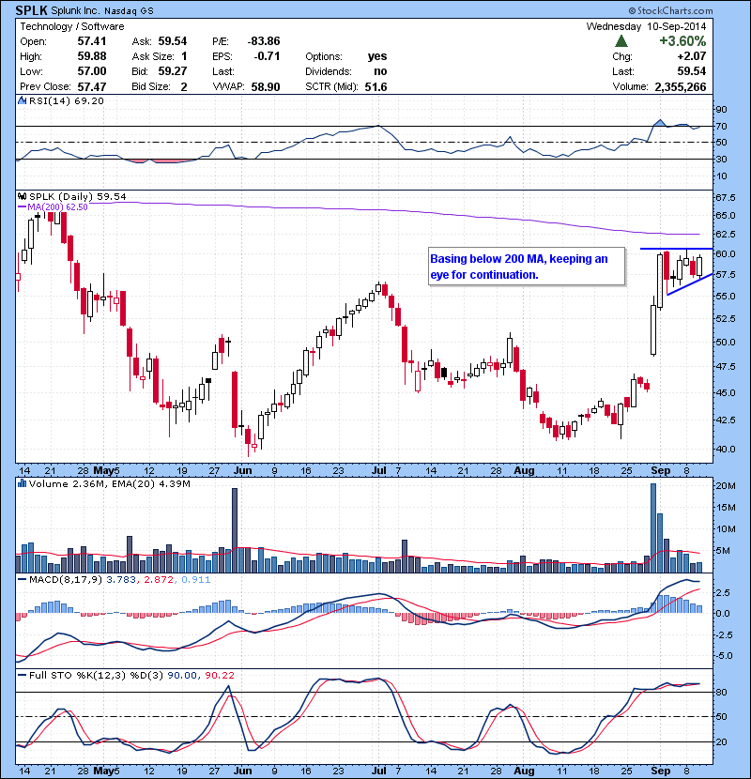Click the Open price 57.41
The height and width of the screenshot is (779, 751).
click(x=92, y=41)
